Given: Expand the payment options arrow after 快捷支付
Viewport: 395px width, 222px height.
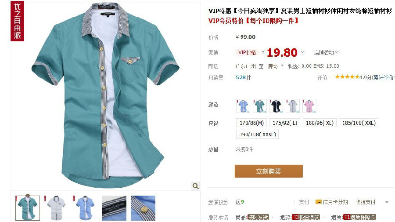Looking at the screenshot, I should 387,202.
